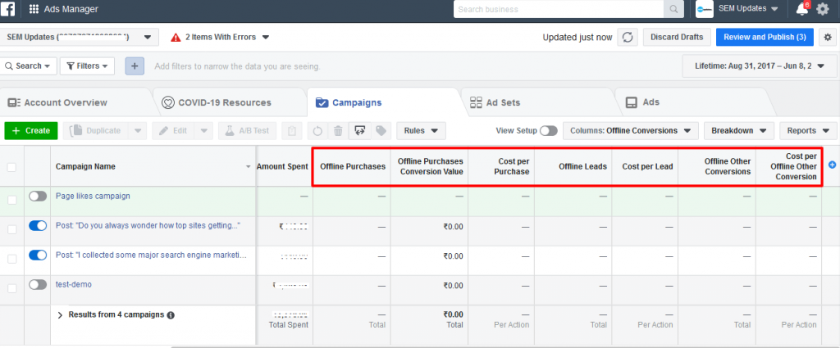Toggle the Page likes campaign switch
Screen dimensions: 840x348
pyautogui.click(x=38, y=197)
